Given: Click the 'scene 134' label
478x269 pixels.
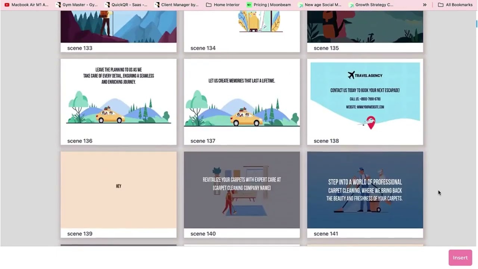Looking at the screenshot, I should point(203,48).
